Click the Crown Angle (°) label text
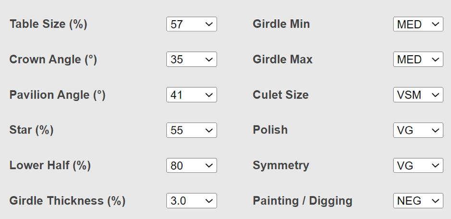This screenshot has height=219, width=451. tap(53, 59)
